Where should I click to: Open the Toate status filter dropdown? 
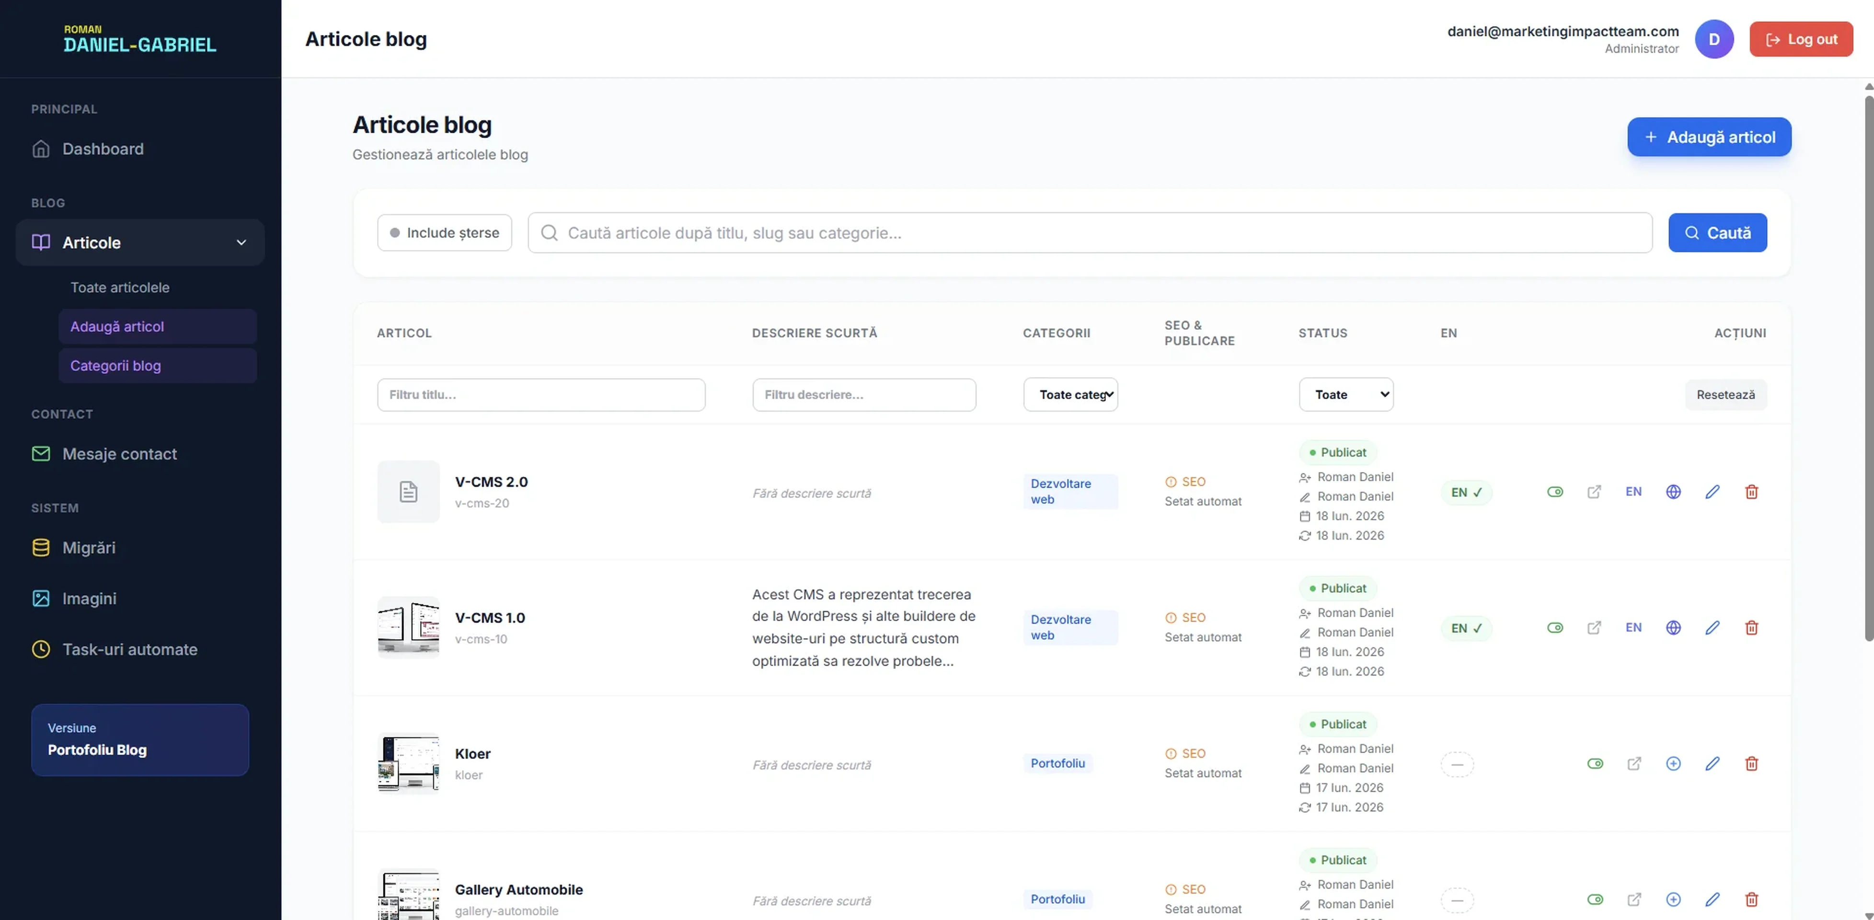click(1346, 394)
